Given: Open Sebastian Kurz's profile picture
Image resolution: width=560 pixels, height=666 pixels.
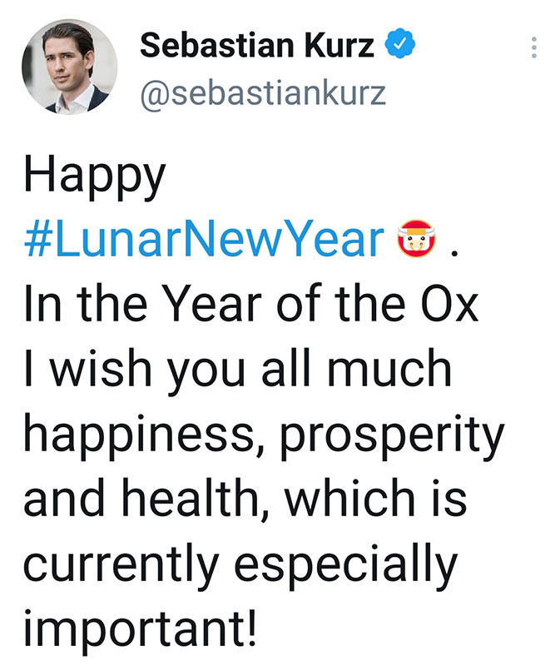Looking at the screenshot, I should [x=69, y=67].
